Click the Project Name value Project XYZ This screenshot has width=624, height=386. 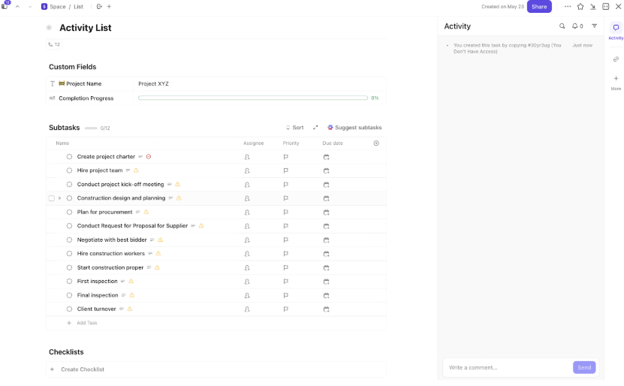click(x=153, y=84)
